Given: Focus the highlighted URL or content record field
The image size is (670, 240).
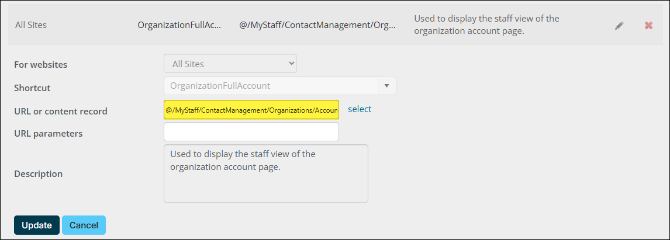Looking at the screenshot, I should (251, 110).
